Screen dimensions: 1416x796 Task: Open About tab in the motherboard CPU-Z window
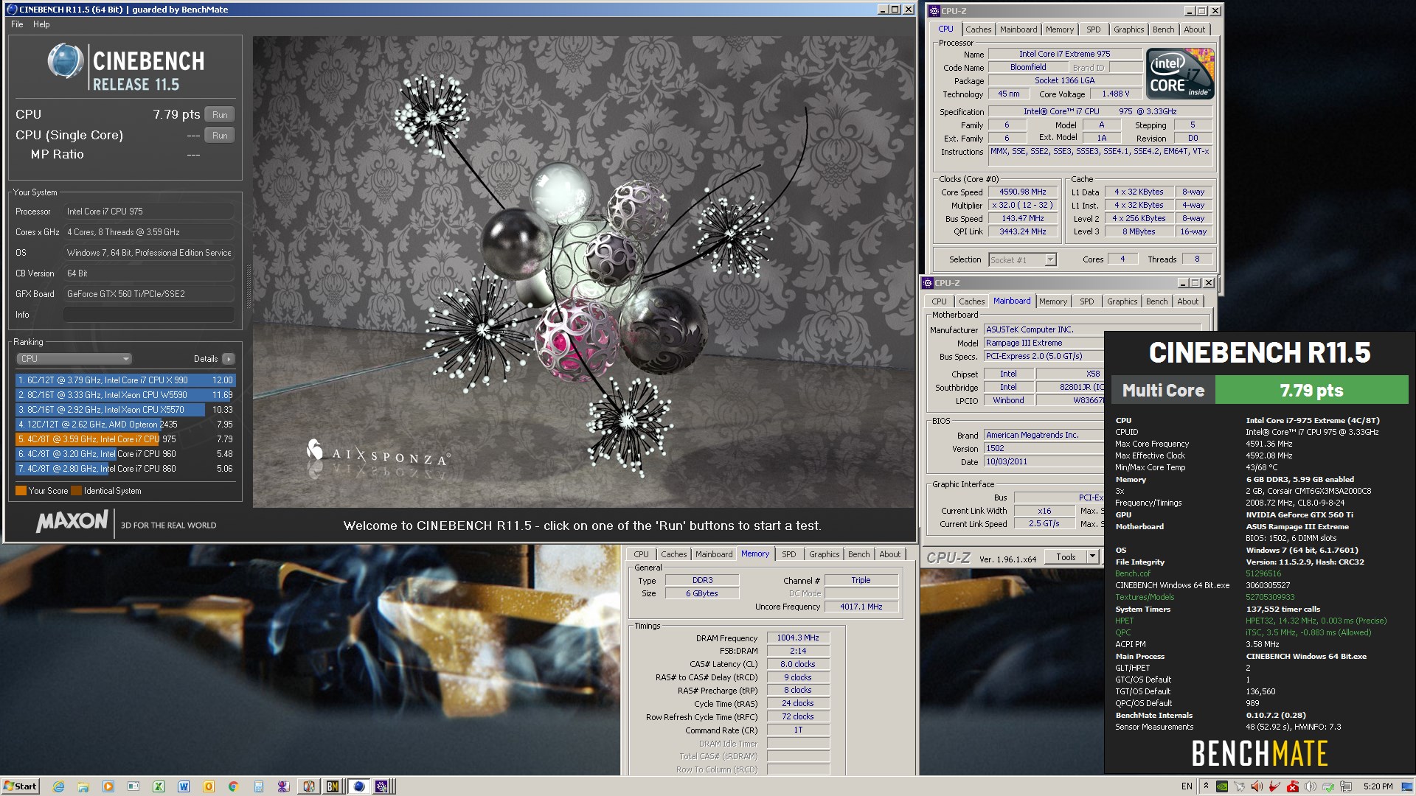(x=1187, y=301)
